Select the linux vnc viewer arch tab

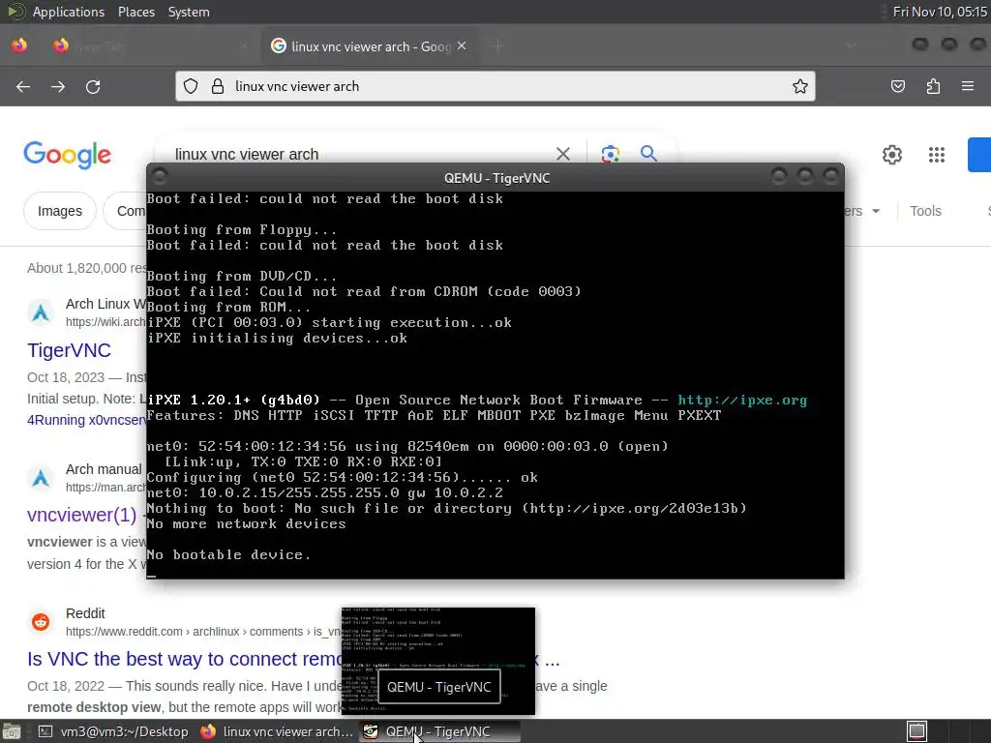point(369,46)
